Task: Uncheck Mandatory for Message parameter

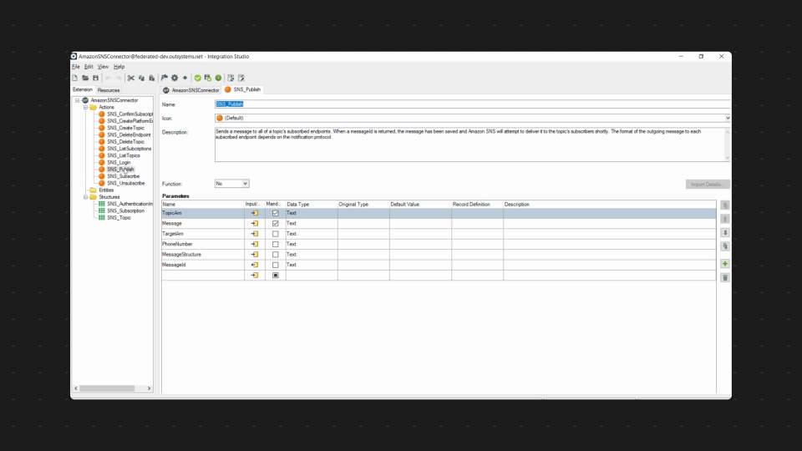Action: coord(275,224)
